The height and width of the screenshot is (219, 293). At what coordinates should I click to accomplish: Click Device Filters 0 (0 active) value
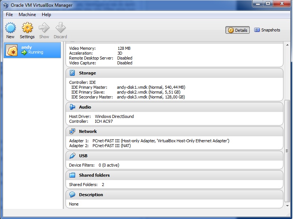pyautogui.click(x=109, y=165)
